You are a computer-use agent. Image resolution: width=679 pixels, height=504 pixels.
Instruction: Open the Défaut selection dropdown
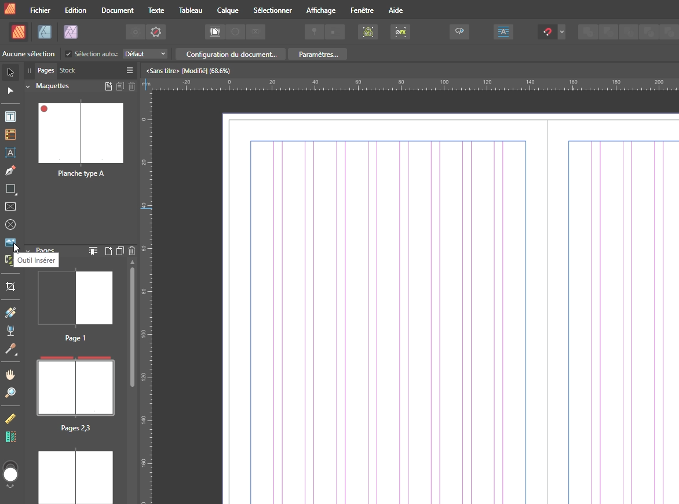[145, 54]
